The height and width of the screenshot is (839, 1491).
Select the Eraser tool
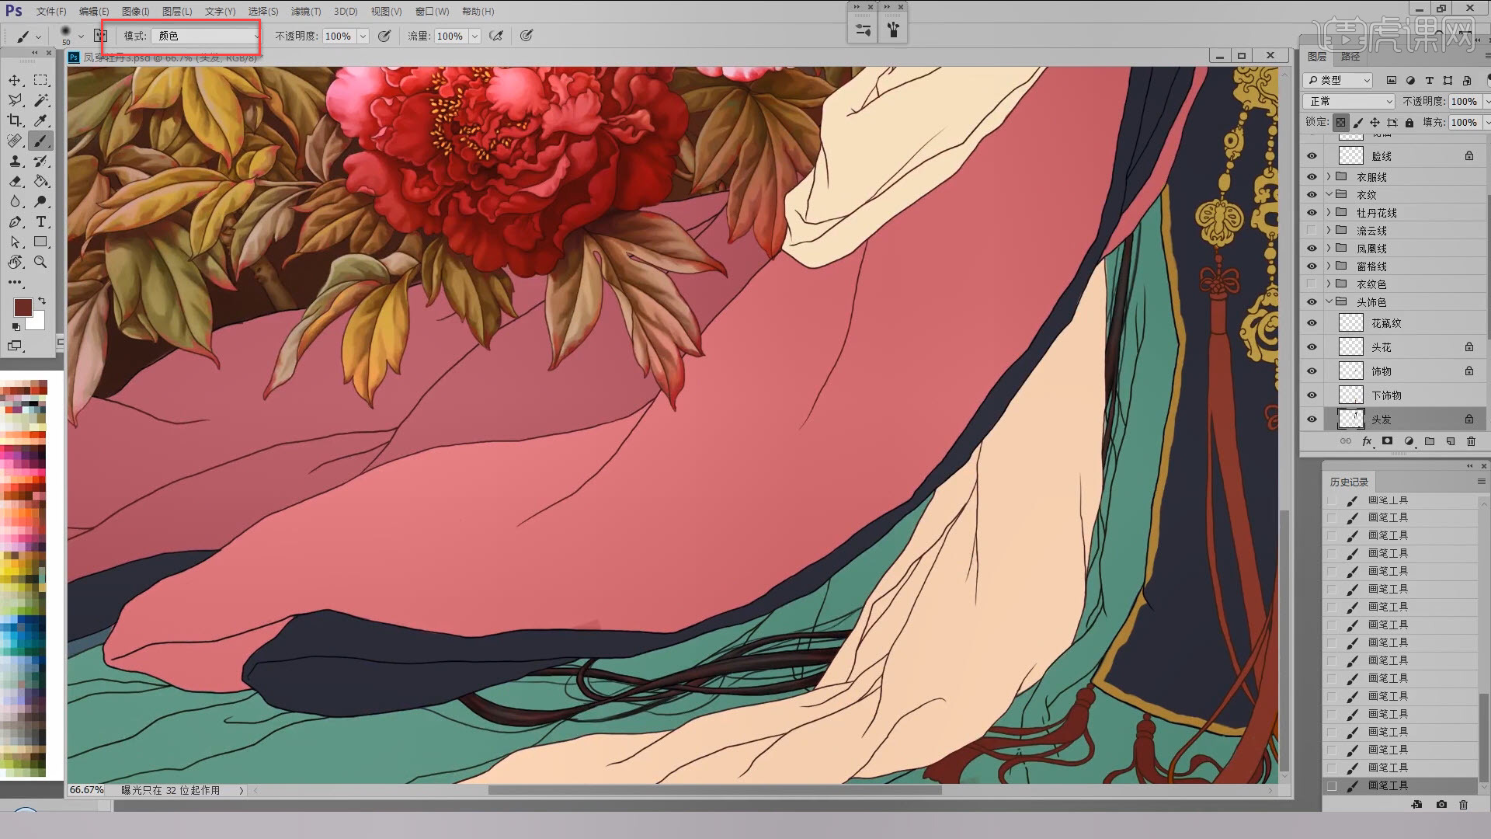click(x=15, y=181)
